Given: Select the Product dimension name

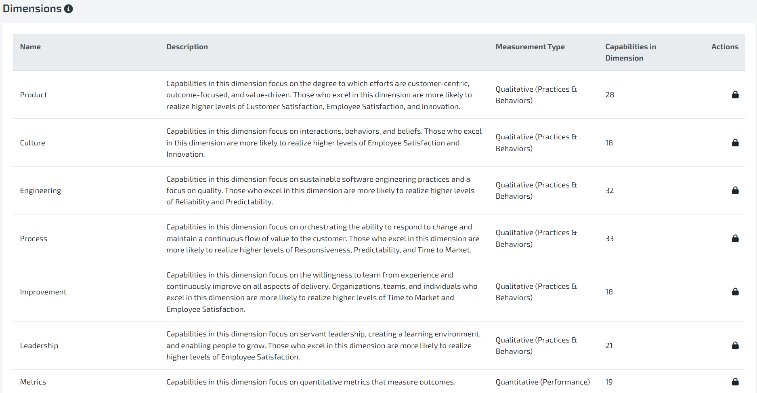Looking at the screenshot, I should coord(34,95).
